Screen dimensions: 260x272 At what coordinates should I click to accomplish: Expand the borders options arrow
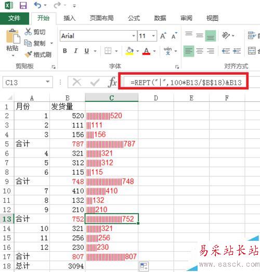point(116,51)
